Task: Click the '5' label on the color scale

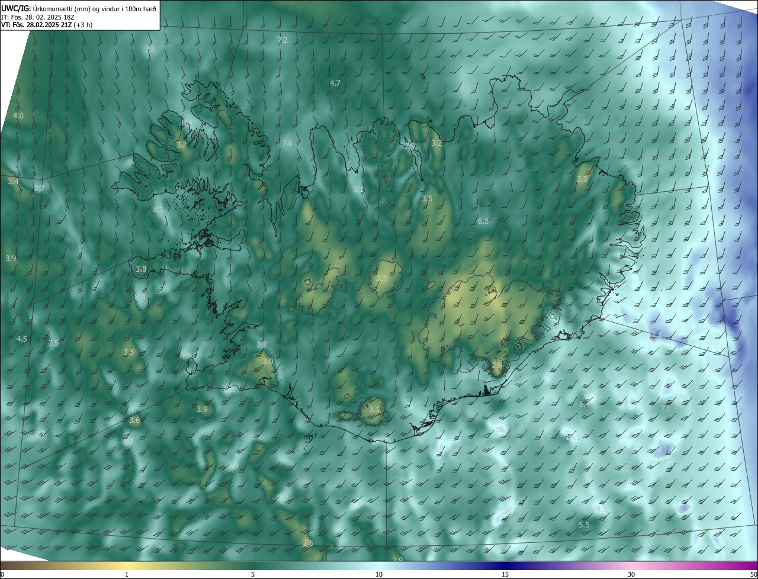Action: (x=253, y=574)
